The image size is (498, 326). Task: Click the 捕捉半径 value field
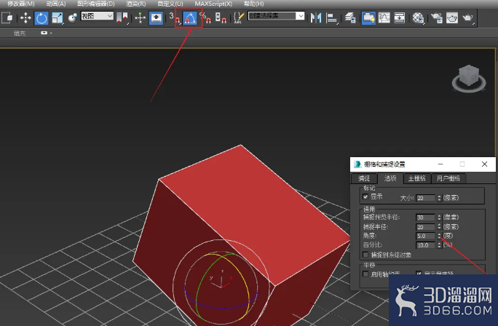coord(425,227)
